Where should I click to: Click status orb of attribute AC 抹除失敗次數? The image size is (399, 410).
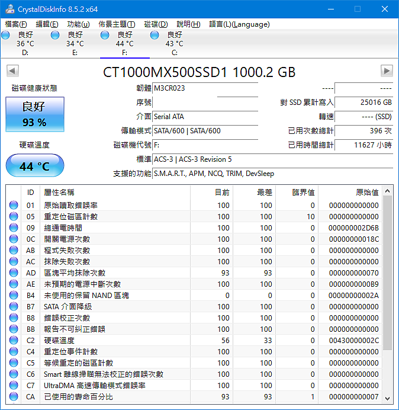click(14, 261)
